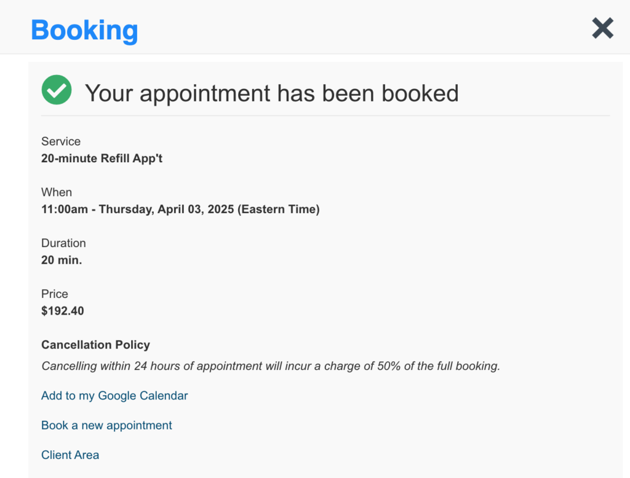Select the $192.40 price value

point(63,311)
